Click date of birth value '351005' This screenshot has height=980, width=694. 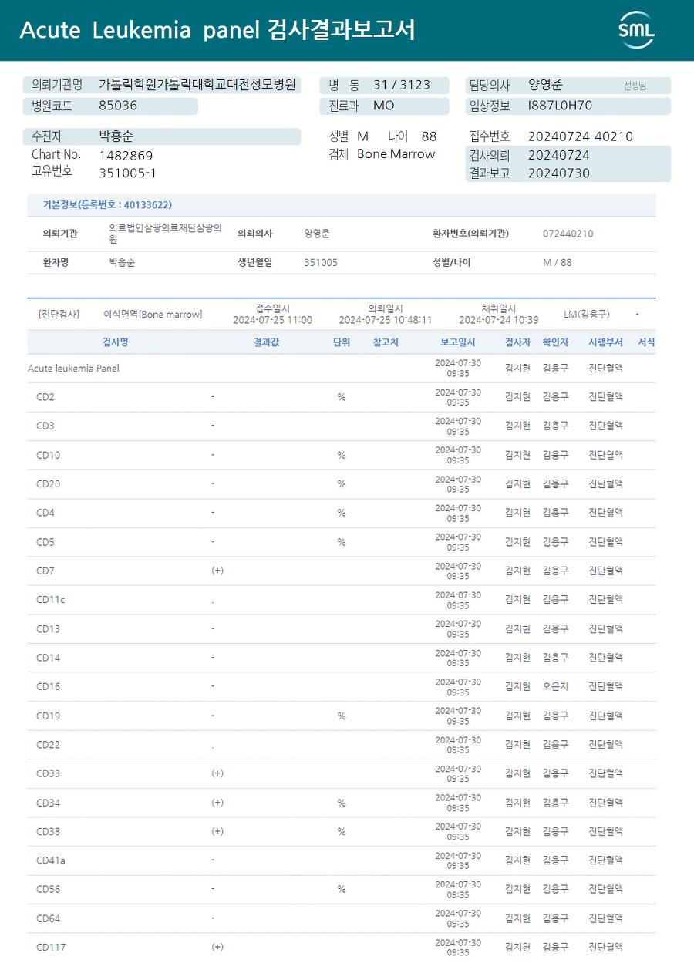321,262
